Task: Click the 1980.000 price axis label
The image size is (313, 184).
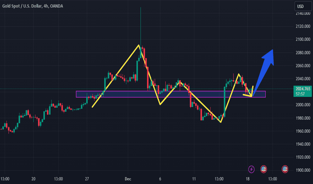Action: [303, 118]
